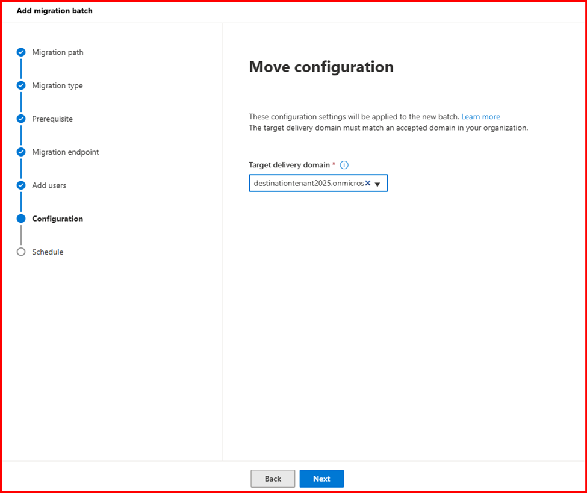Return to the Add users step
The height and width of the screenshot is (493, 587).
49,185
